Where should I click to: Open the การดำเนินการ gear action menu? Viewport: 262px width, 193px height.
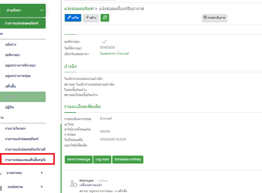point(214,18)
